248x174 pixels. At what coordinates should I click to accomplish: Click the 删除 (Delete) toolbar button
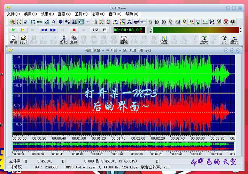point(124,40)
